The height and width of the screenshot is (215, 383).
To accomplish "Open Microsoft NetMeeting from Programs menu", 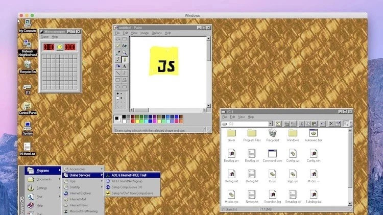I will click(83, 211).
